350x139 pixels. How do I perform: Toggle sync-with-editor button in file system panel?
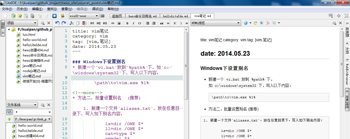(x=10, y=112)
